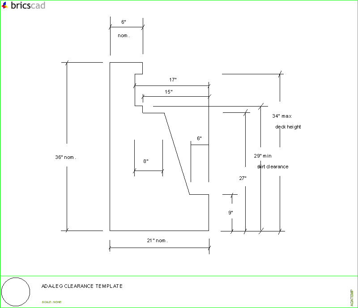
Task: Click the "skirt clearance" label
Action: (x=273, y=167)
